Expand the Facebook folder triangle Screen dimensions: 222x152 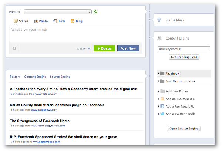coord(158,73)
